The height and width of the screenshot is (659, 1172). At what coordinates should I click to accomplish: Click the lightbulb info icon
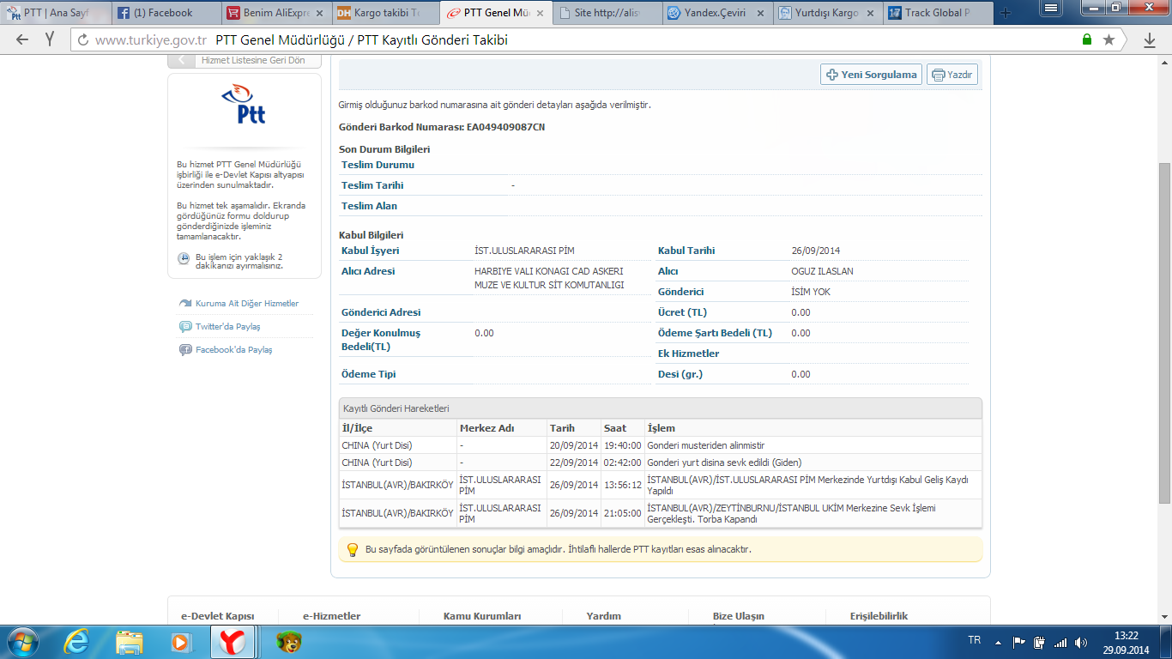(352, 549)
